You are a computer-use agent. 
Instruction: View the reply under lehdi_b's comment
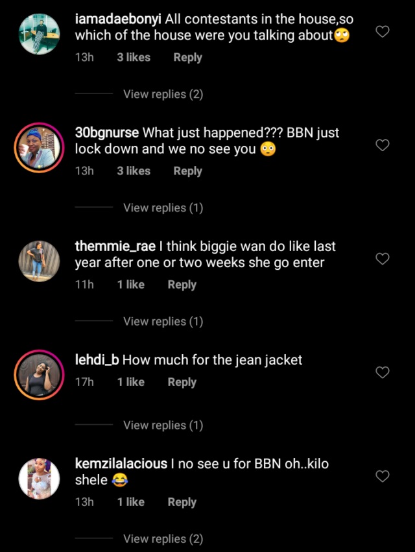(163, 425)
